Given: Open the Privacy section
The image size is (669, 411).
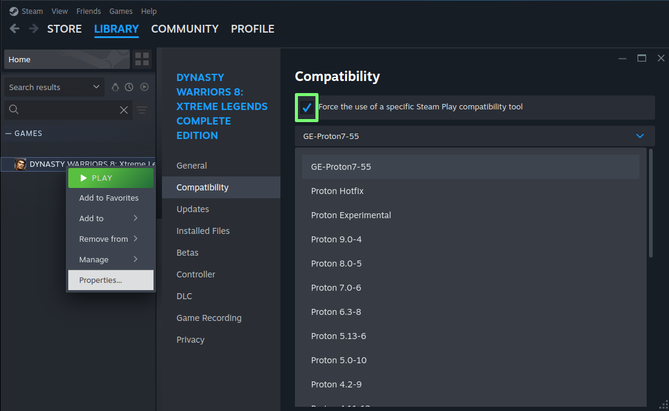Looking at the screenshot, I should [221, 340].
